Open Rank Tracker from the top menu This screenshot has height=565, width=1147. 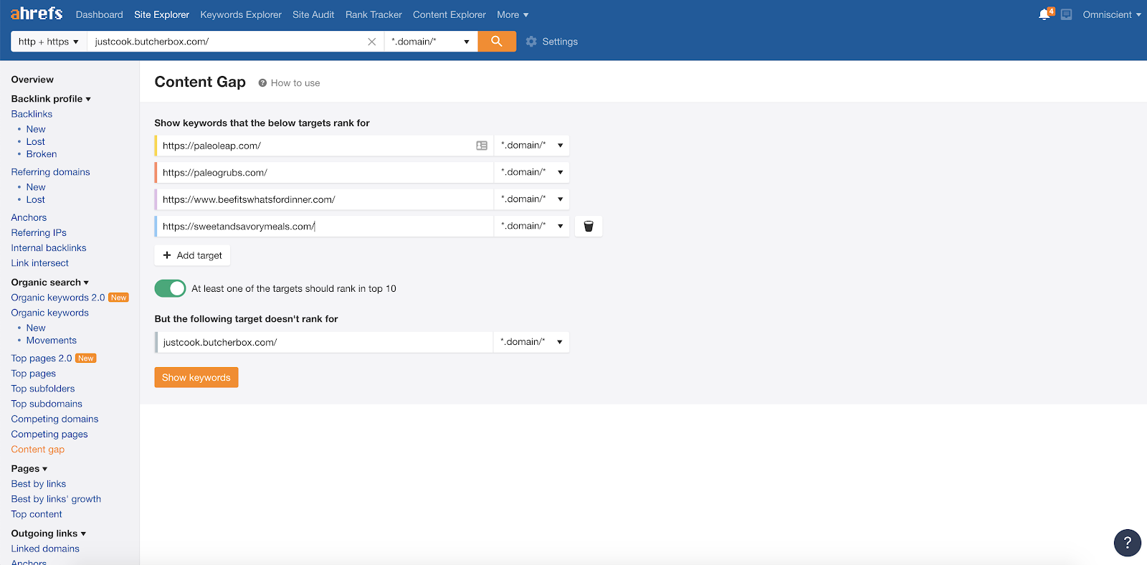tap(373, 14)
